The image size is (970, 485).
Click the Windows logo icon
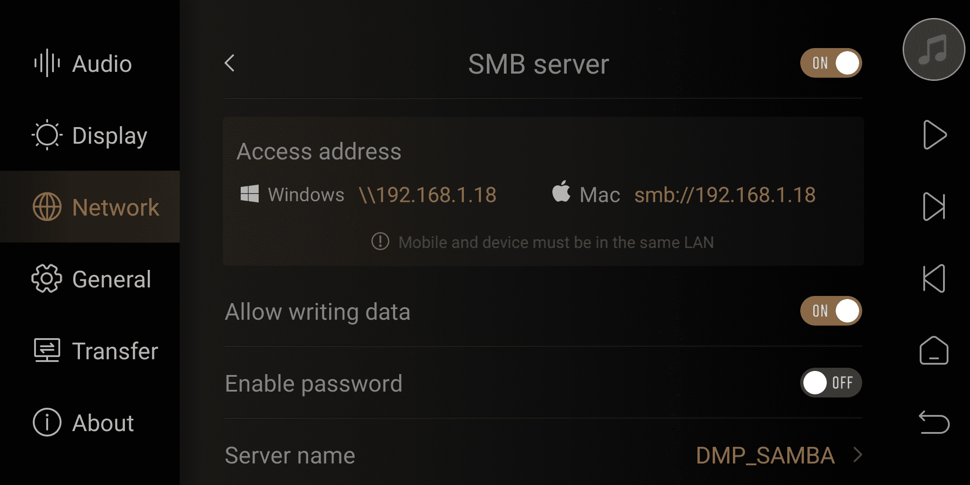[250, 194]
